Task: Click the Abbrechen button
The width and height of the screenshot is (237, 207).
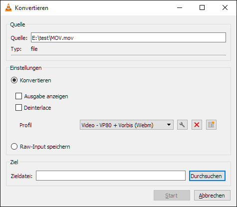Action: click(x=212, y=196)
